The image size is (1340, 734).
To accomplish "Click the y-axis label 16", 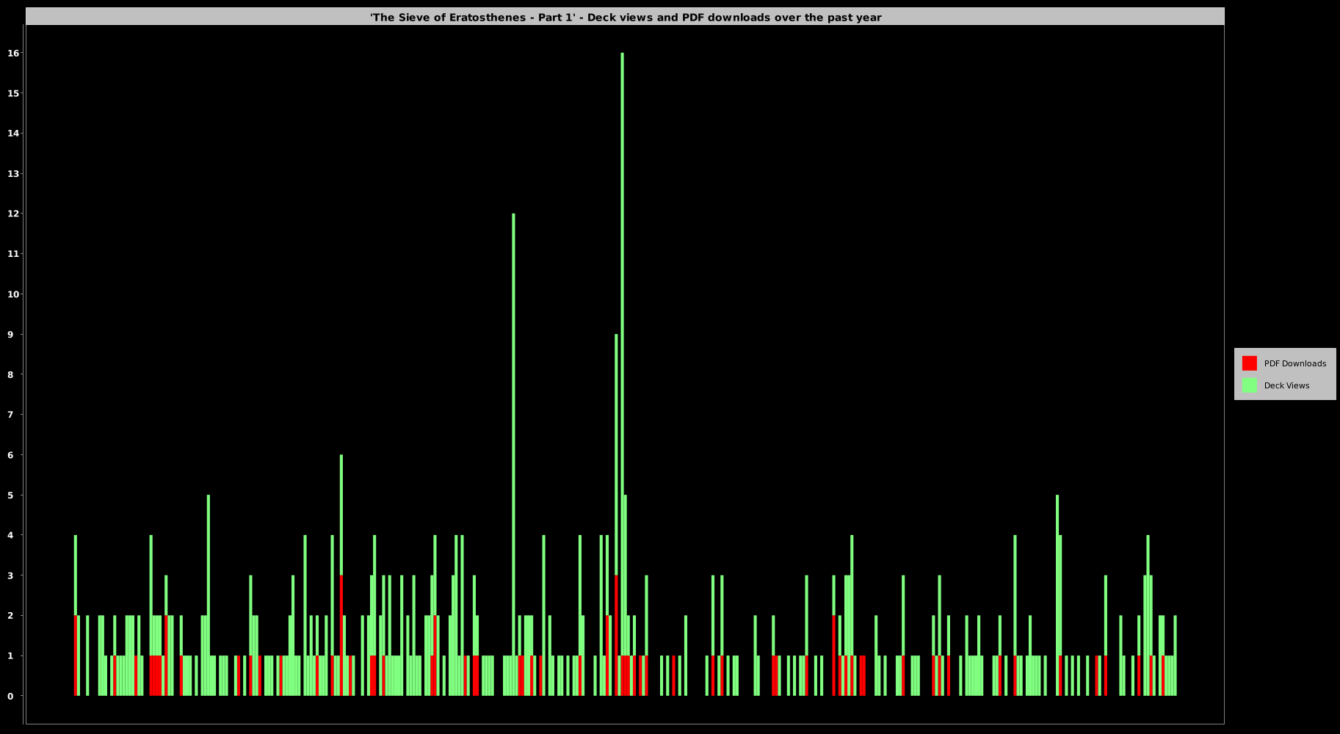I will point(12,53).
